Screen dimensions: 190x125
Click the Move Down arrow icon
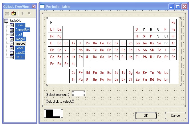(x=29, y=13)
